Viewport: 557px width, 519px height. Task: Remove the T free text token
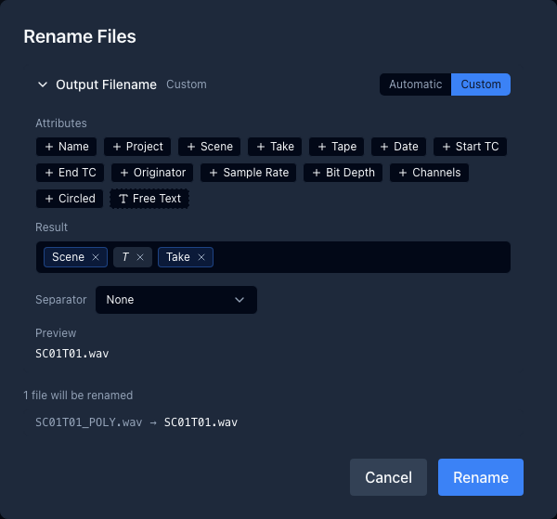pyautogui.click(x=140, y=257)
